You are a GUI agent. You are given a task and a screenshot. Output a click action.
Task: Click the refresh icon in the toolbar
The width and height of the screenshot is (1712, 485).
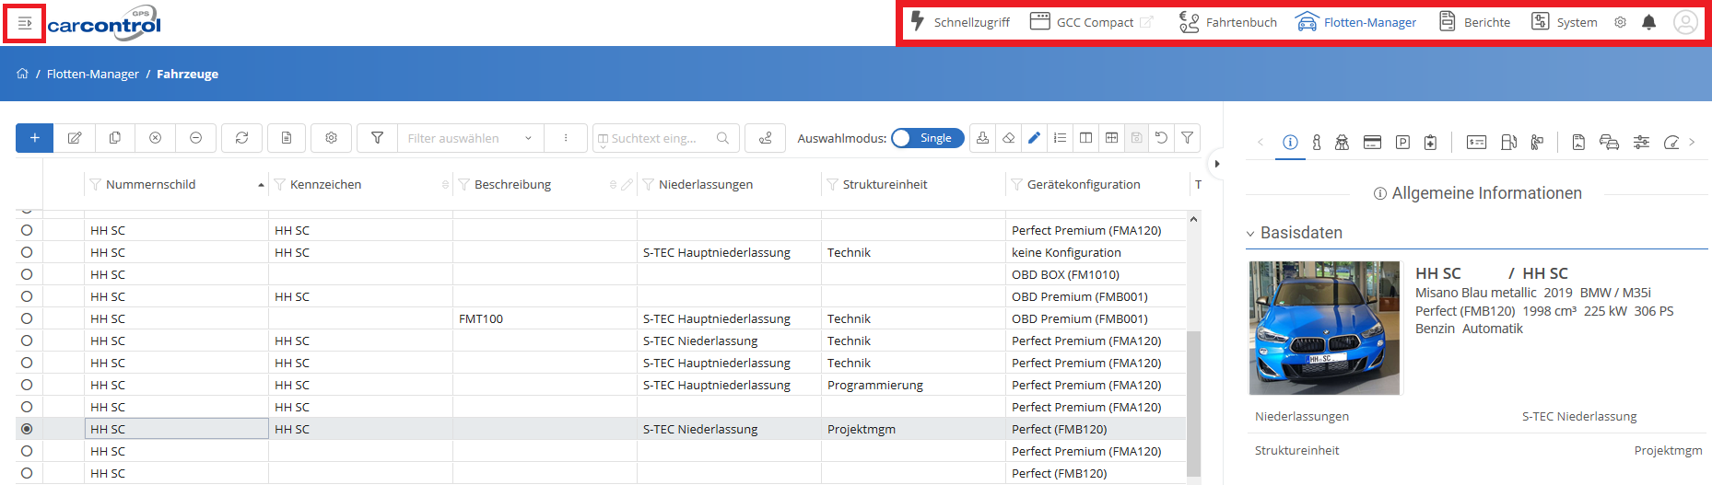241,138
